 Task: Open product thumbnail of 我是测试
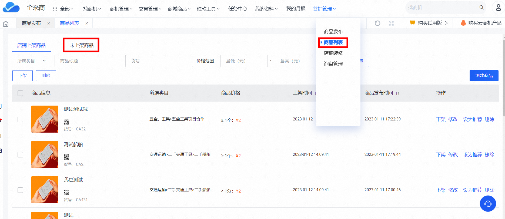[x=45, y=190]
